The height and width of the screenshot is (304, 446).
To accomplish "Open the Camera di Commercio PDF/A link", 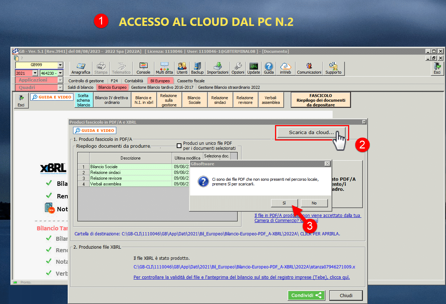I will click(x=308, y=218).
